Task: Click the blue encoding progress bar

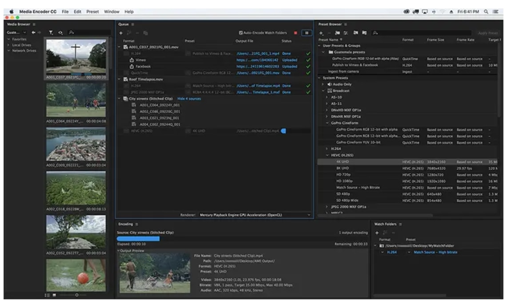Action: click(138, 239)
